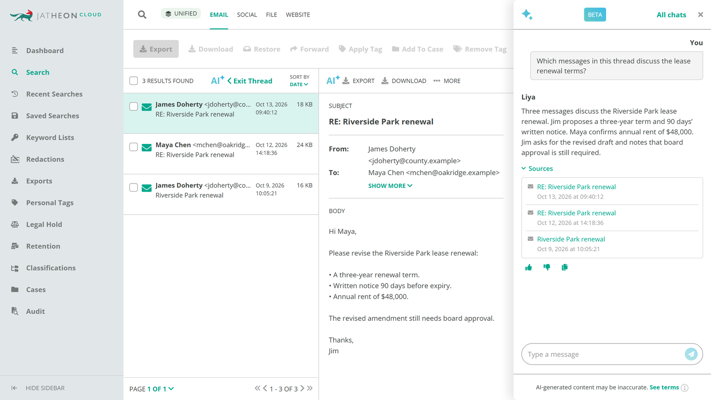The height and width of the screenshot is (400, 711).
Task: Click the Jatheon Cloud logo
Action: (x=56, y=16)
